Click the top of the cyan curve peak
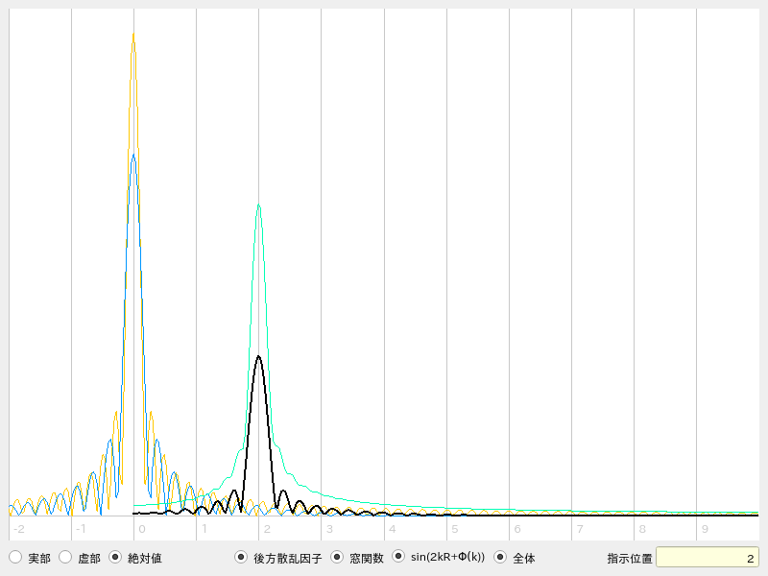The width and height of the screenshot is (768, 576). (x=258, y=204)
